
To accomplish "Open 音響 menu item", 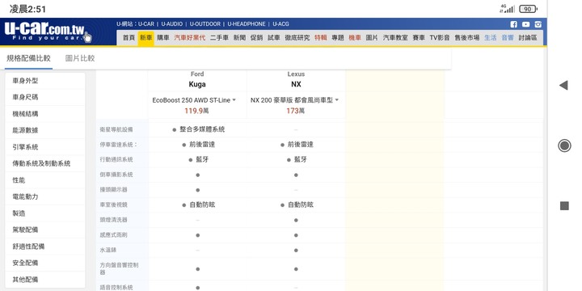I will [x=508, y=38].
